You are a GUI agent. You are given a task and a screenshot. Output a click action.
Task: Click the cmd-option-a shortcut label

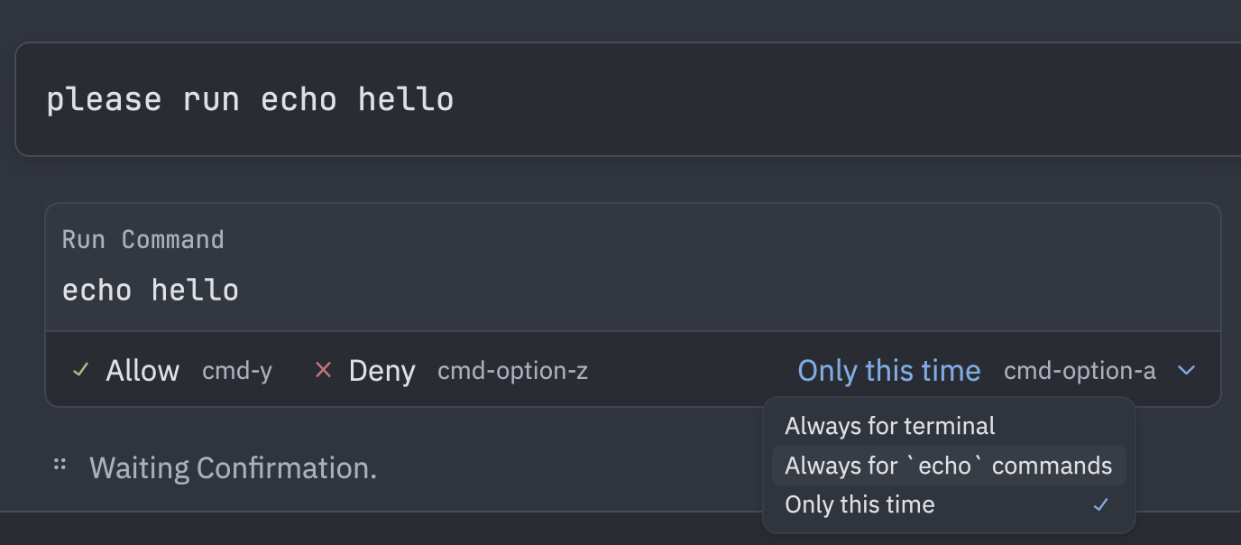pyautogui.click(x=1080, y=370)
